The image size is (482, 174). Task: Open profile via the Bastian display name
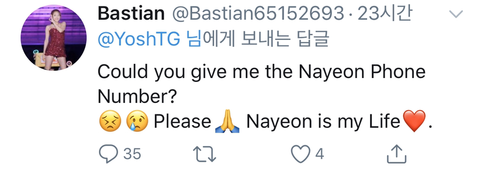[131, 14]
